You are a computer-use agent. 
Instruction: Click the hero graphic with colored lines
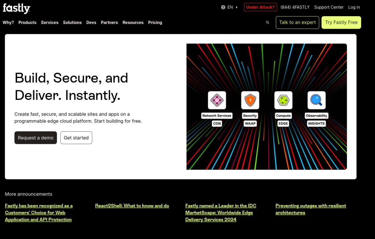[x=267, y=107]
